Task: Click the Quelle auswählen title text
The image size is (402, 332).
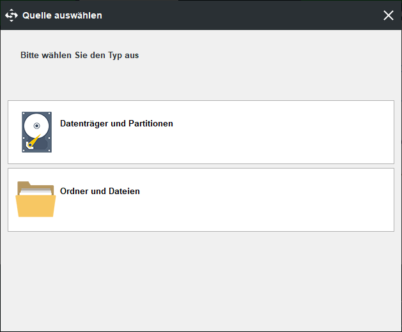Action: tap(62, 15)
